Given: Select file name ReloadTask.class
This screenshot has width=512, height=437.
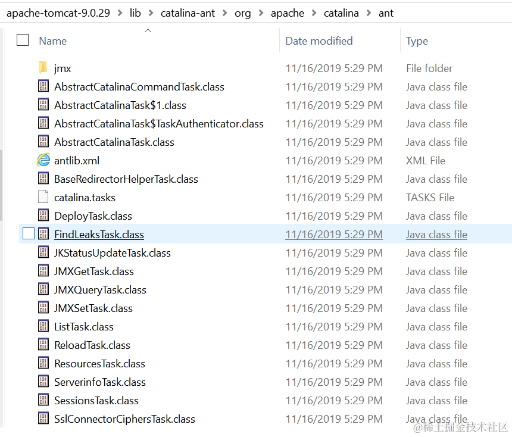Looking at the screenshot, I should [92, 345].
